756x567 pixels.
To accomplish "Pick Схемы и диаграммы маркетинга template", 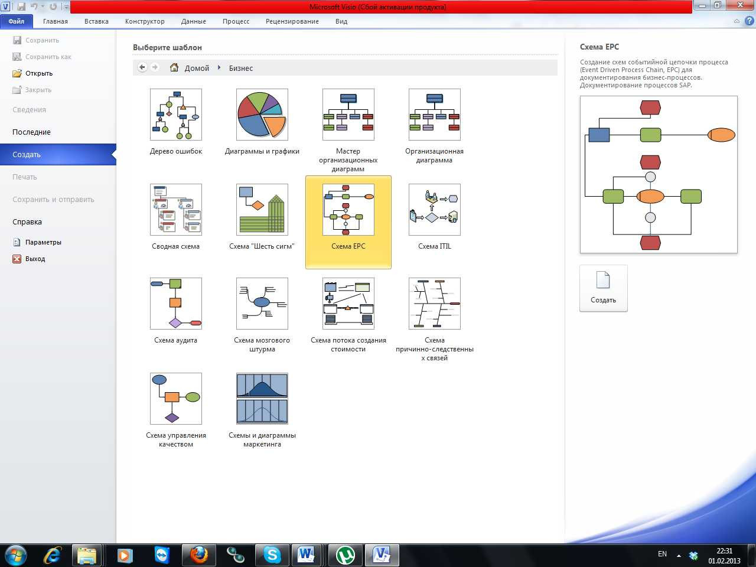I will point(262,399).
